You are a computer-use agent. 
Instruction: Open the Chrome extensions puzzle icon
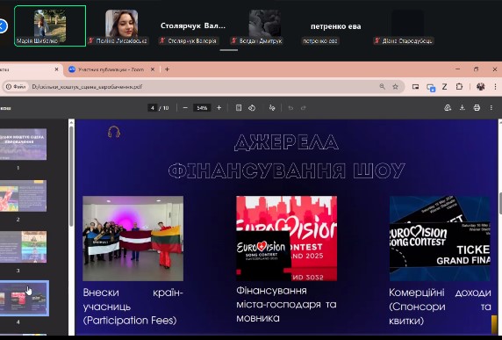coord(459,86)
